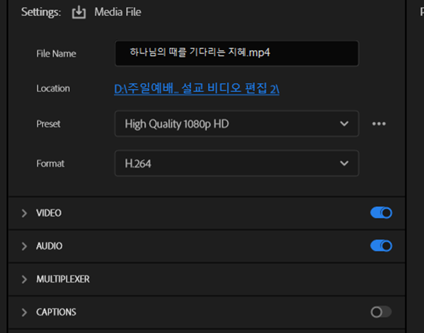Click the File Name field containing the mp4 name
Viewport: 424px width, 333px height.
(x=236, y=53)
